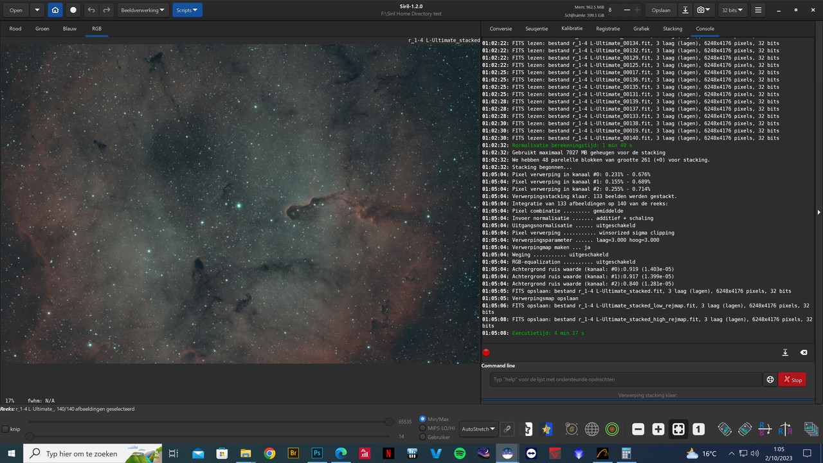Set zoom to 1:1 view
Screen dimensions: 823x463
[x=698, y=429]
